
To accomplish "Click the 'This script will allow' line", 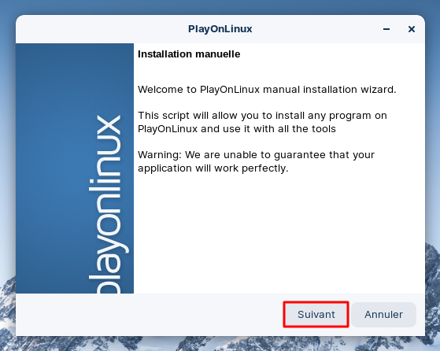I will [x=262, y=116].
